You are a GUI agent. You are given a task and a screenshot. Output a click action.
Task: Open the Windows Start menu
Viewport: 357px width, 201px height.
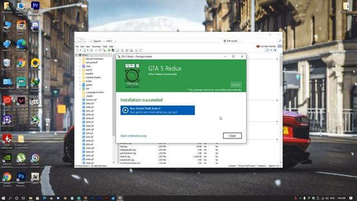tap(3, 198)
